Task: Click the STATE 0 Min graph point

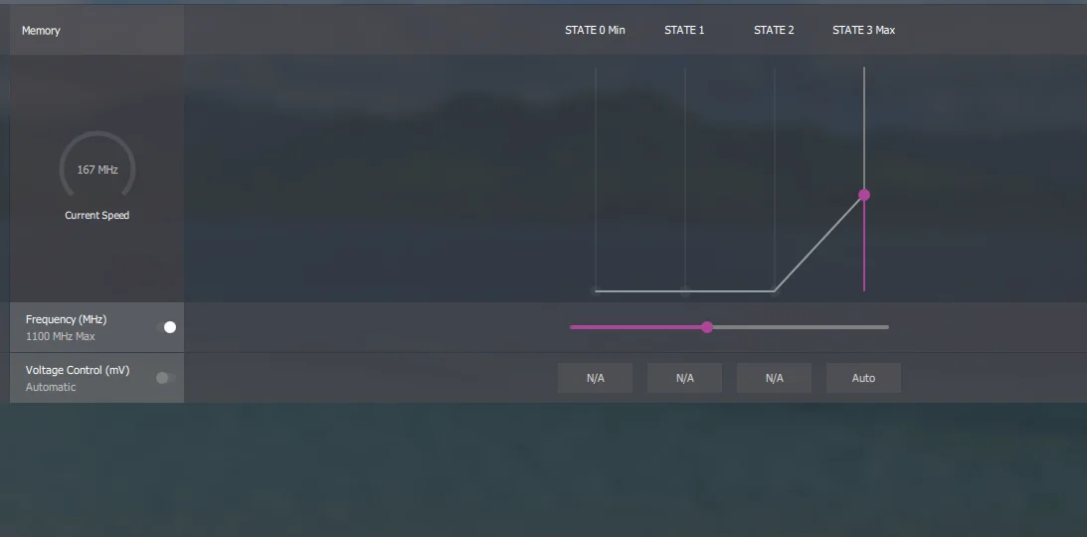Action: pyautogui.click(x=596, y=291)
